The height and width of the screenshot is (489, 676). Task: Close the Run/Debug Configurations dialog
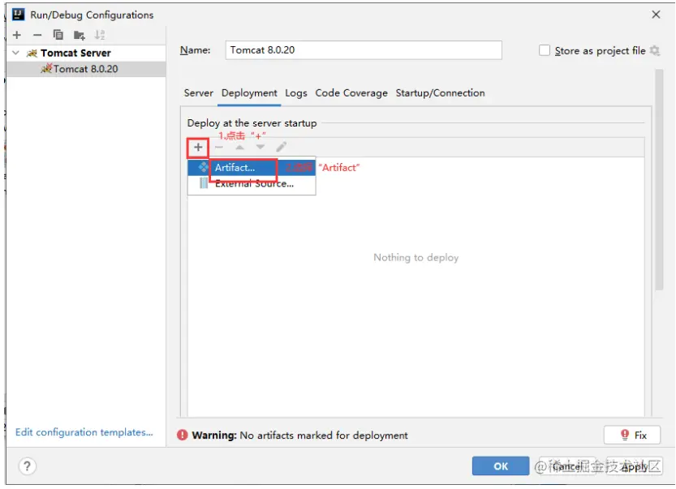coord(657,15)
